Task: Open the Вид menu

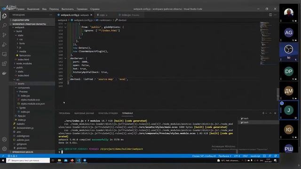Action: [44, 9]
